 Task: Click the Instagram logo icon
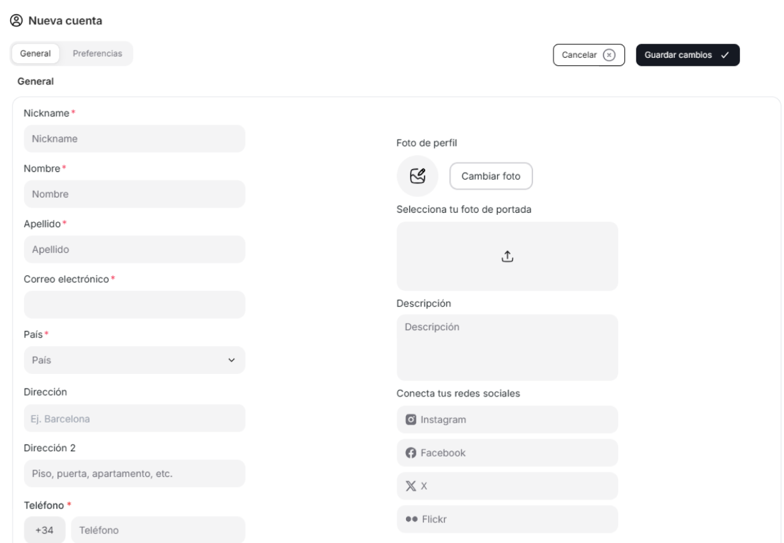click(x=411, y=420)
